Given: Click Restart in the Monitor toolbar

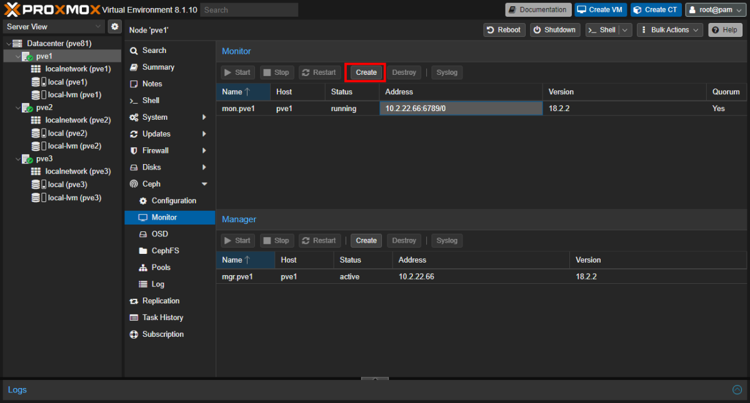Looking at the screenshot, I should pyautogui.click(x=319, y=72).
